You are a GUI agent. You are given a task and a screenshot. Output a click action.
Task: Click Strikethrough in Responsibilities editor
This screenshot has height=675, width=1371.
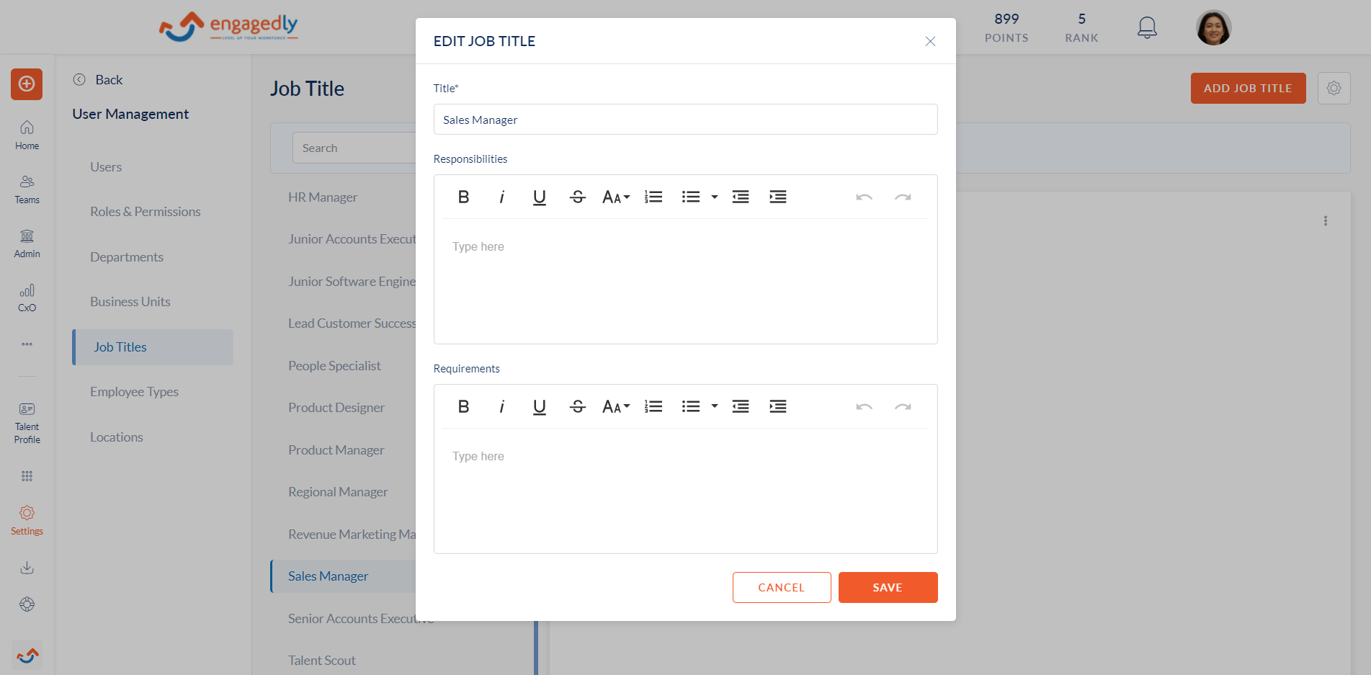click(577, 197)
